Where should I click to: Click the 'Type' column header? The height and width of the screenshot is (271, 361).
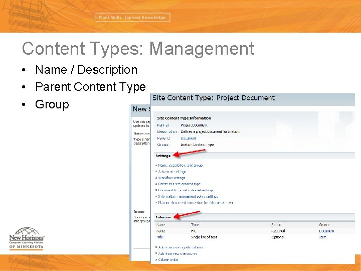point(195,225)
